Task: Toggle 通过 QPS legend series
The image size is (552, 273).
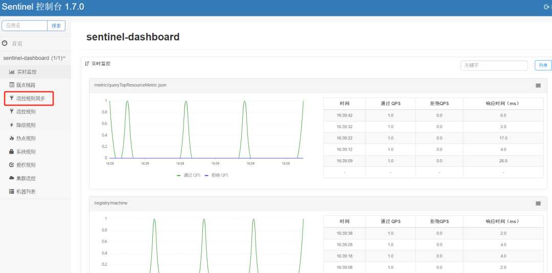Action: pos(188,176)
